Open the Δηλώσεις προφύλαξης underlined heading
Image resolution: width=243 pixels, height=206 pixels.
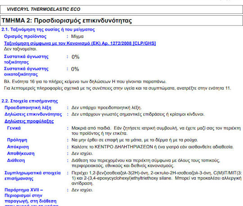click(x=29, y=121)
